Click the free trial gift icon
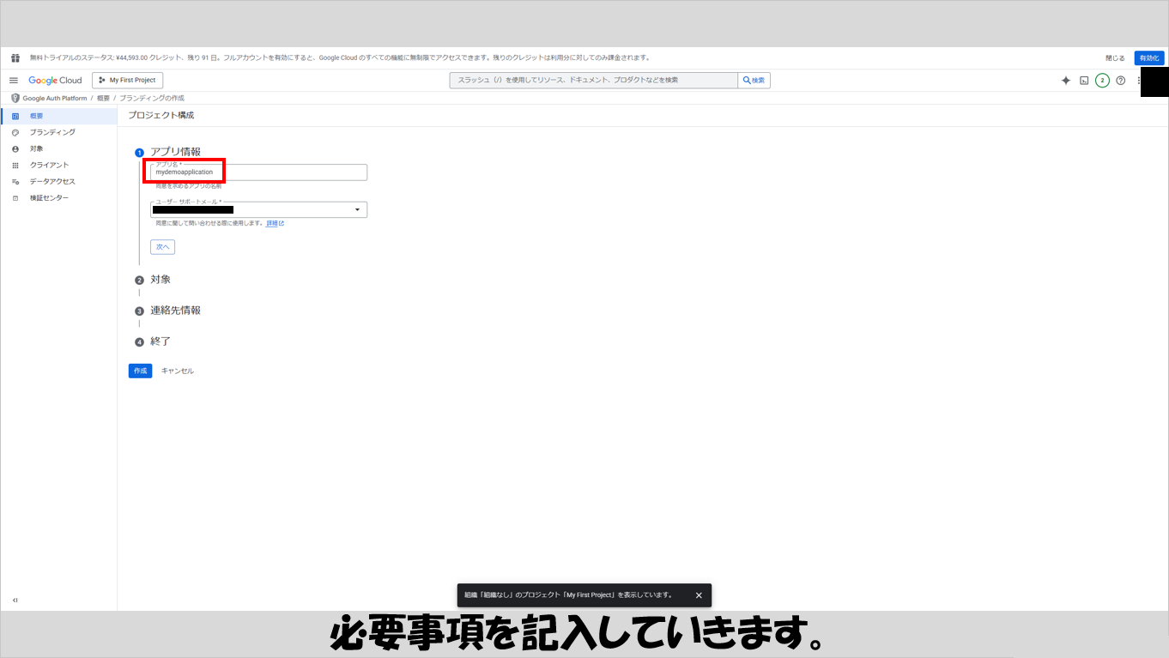The width and height of the screenshot is (1169, 658). pyautogui.click(x=15, y=58)
